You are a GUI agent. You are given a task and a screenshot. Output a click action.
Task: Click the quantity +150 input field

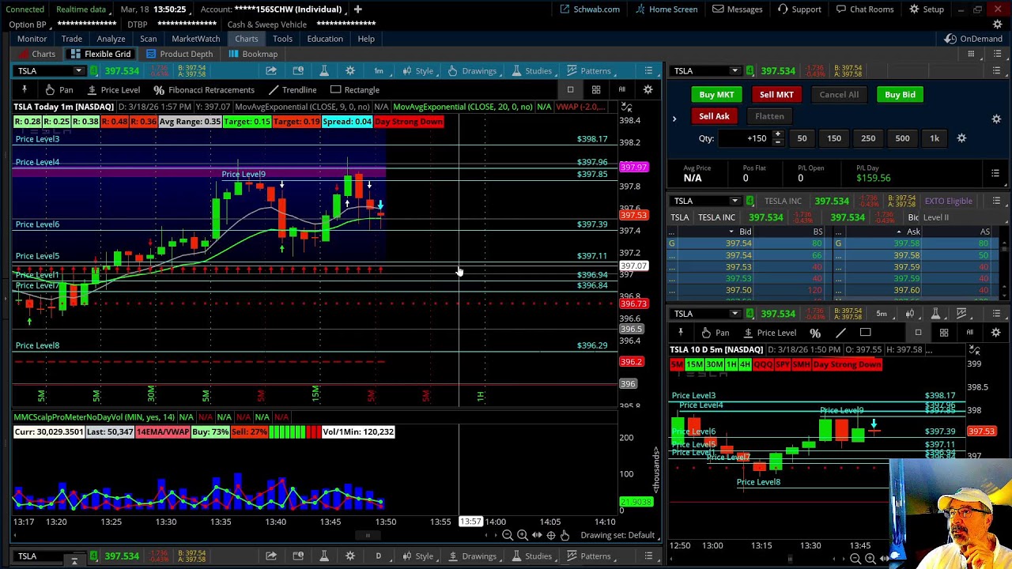pos(745,138)
